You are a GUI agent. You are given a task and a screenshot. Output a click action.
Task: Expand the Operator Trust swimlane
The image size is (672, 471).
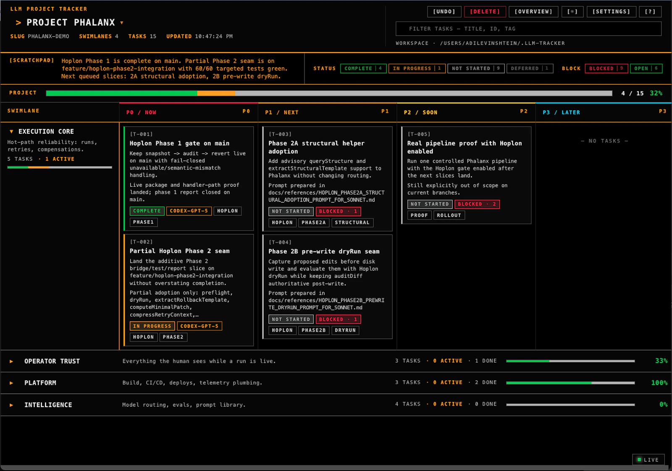click(x=10, y=361)
